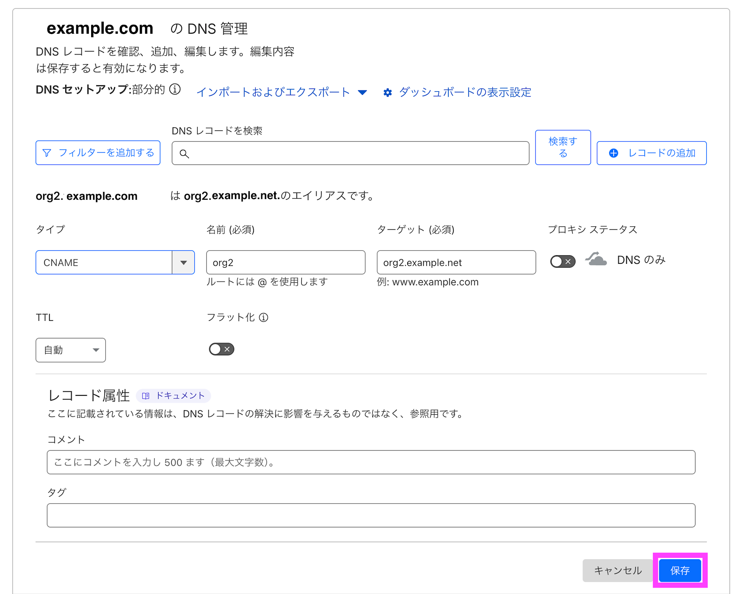
Task: Click the 検索する button
Action: point(562,147)
